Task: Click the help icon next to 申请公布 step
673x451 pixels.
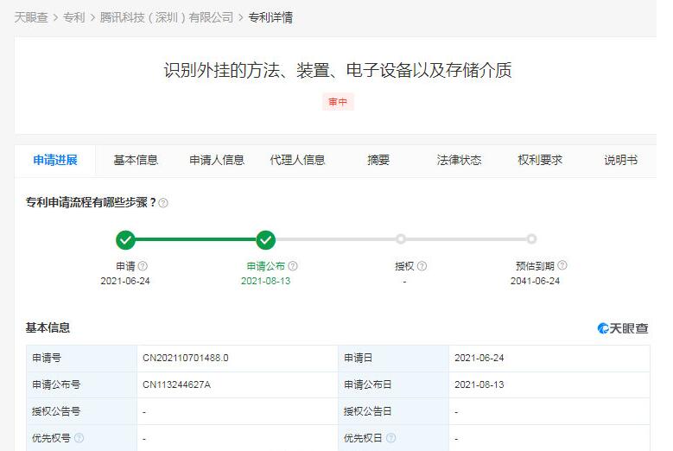Action: pos(294,266)
